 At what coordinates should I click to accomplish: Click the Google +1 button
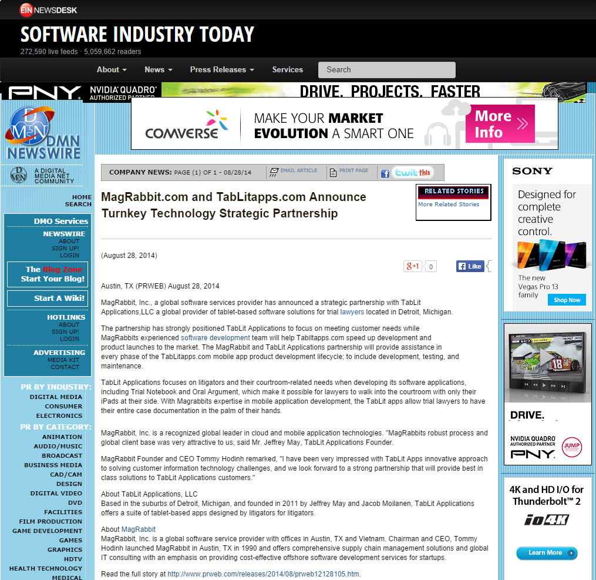coord(412,266)
